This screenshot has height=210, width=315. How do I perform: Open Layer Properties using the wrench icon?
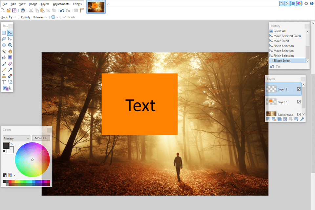click(302, 119)
